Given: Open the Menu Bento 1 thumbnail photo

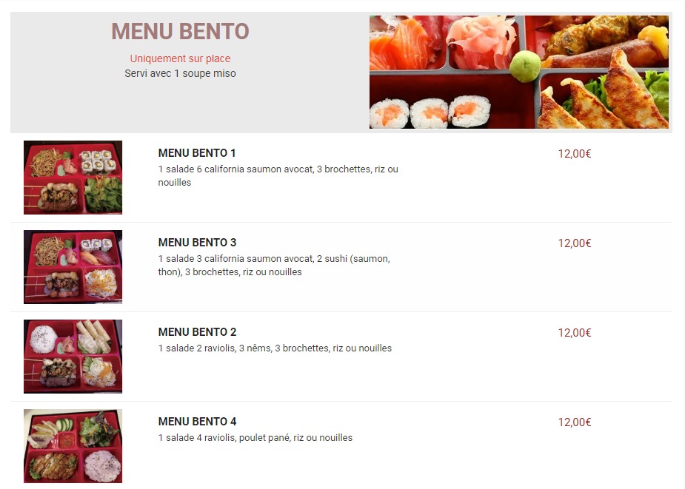Looking at the screenshot, I should pyautogui.click(x=73, y=178).
